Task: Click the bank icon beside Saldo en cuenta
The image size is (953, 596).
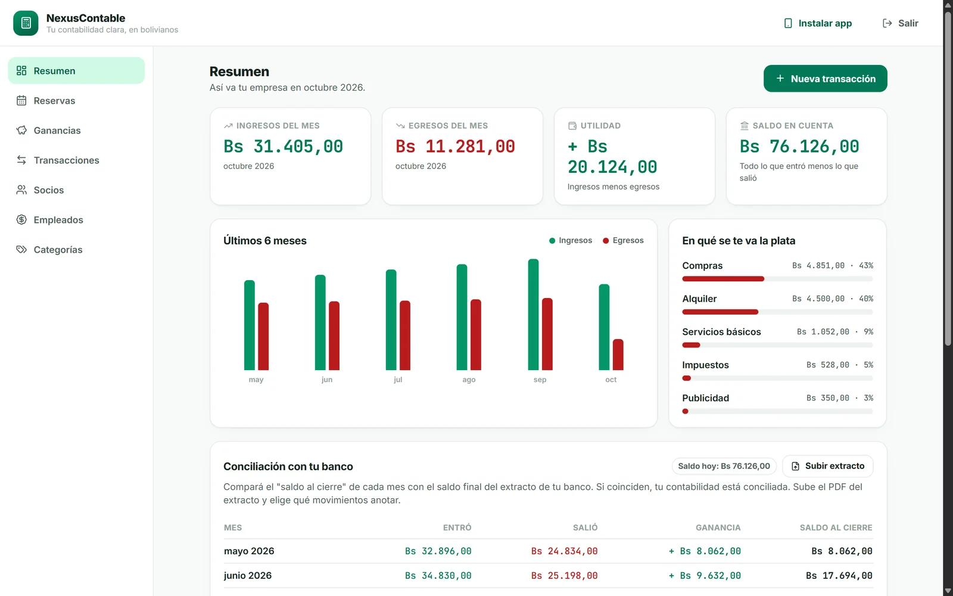Action: pos(745,126)
